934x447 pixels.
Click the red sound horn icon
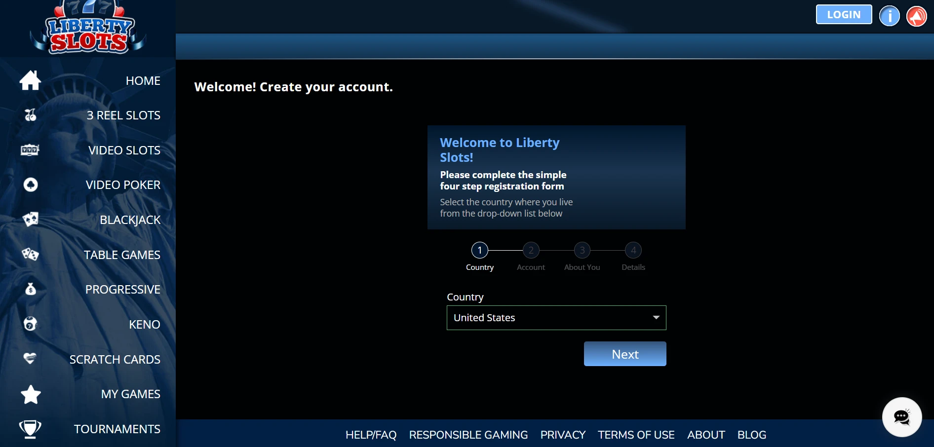click(x=917, y=16)
